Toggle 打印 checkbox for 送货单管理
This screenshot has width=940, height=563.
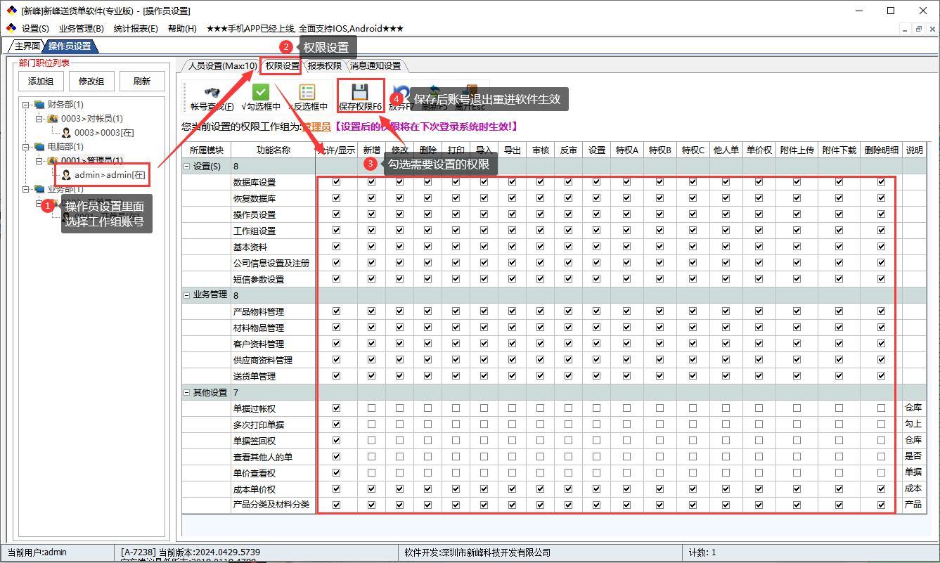pyautogui.click(x=456, y=375)
